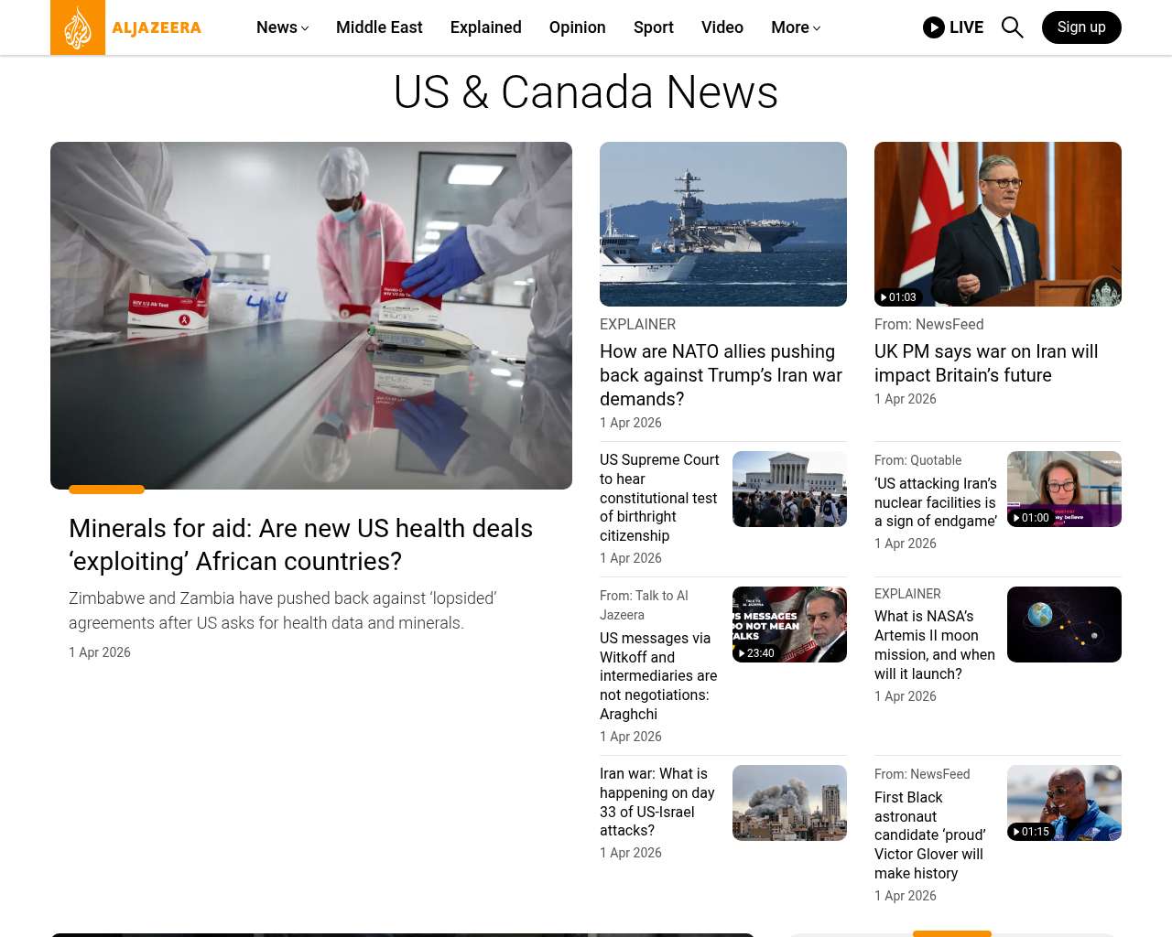Expand the News dropdown menu

[x=282, y=27]
